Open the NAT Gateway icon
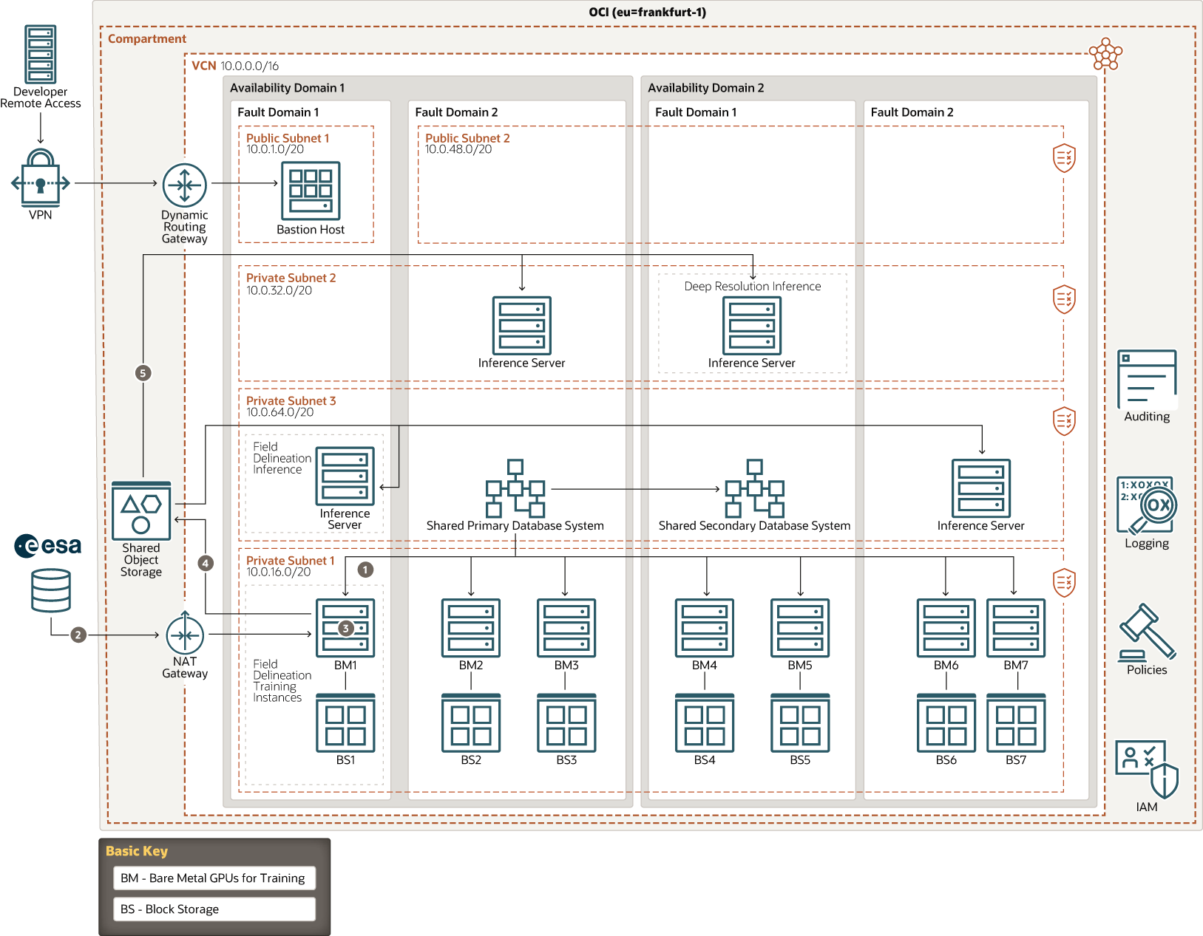The image size is (1203, 936). point(184,637)
